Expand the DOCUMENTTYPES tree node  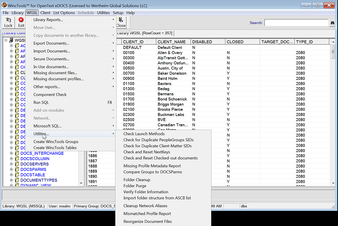pos(11,180)
